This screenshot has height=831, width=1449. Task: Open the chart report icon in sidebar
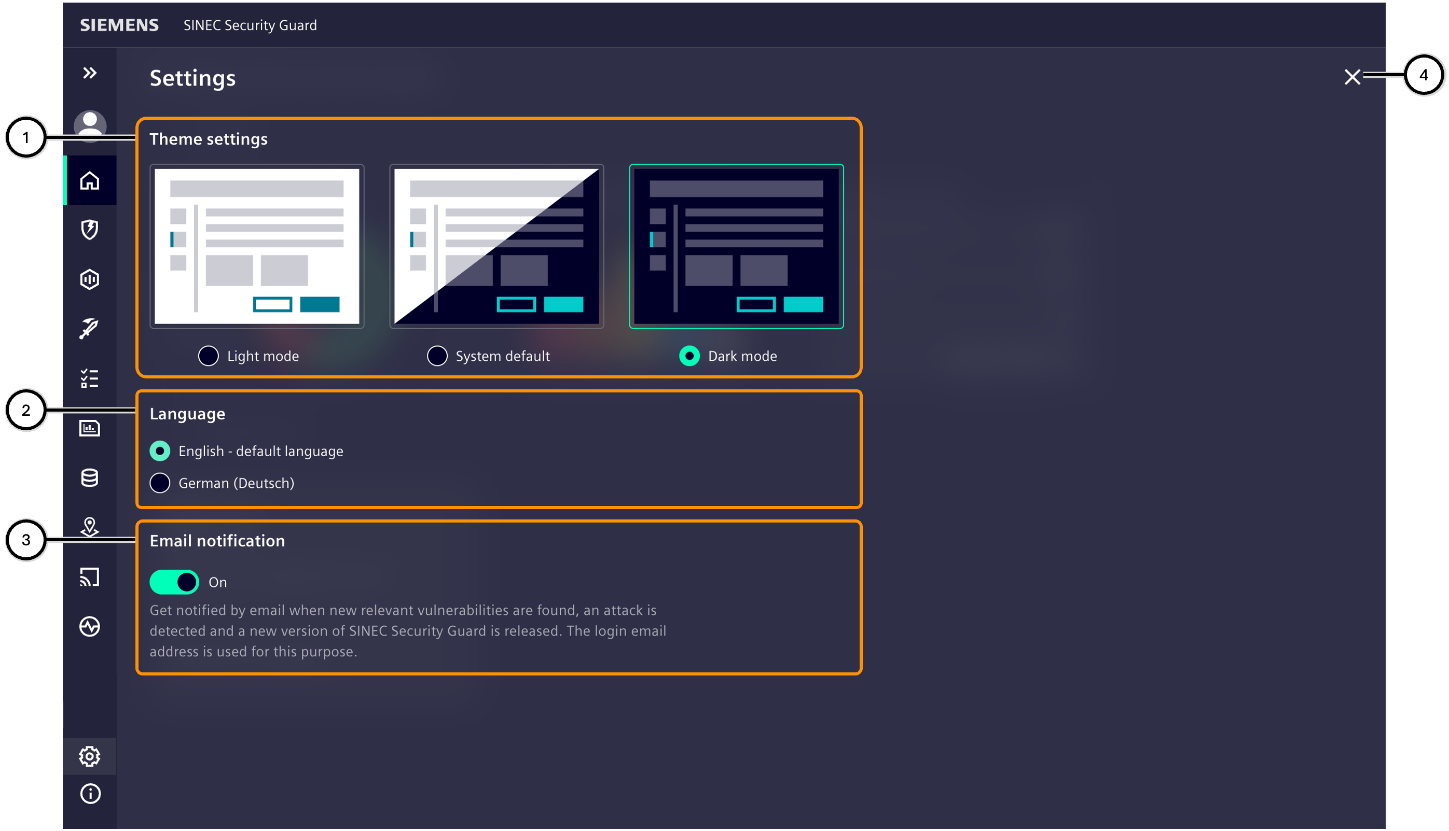[90, 428]
